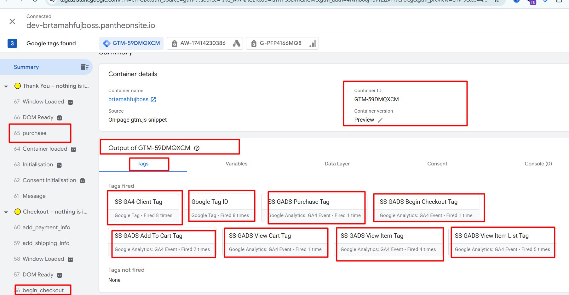
Task: Collapse the Thank You page event group
Action: (x=6, y=86)
